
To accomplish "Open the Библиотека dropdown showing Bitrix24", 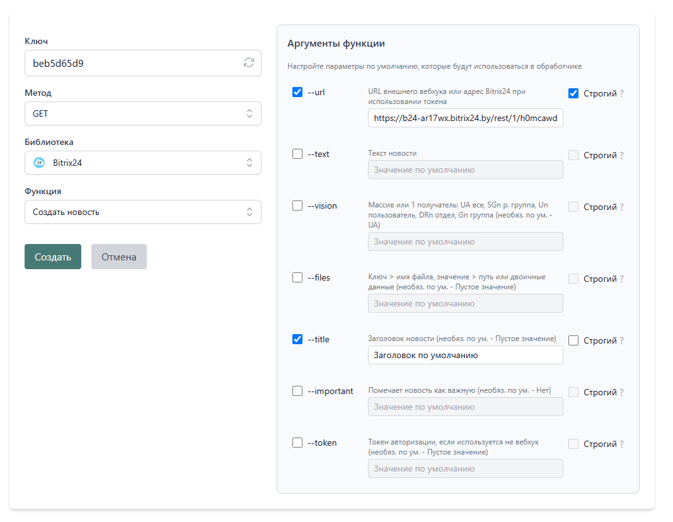I will 143,163.
